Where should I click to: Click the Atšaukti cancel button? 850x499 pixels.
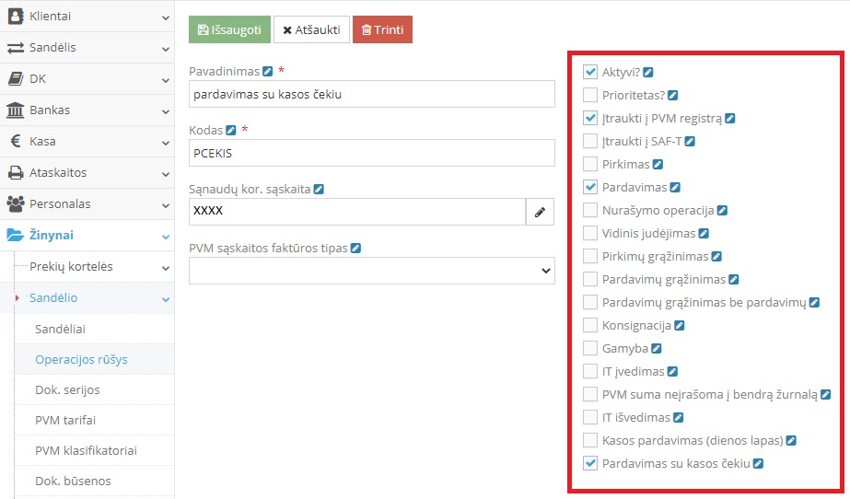[x=311, y=29]
